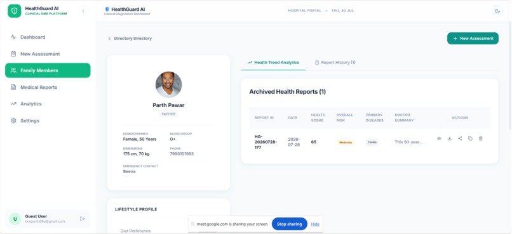Image resolution: width=512 pixels, height=234 pixels.
Task: Click the HealthGuard AI shield logo
Action: (15, 11)
